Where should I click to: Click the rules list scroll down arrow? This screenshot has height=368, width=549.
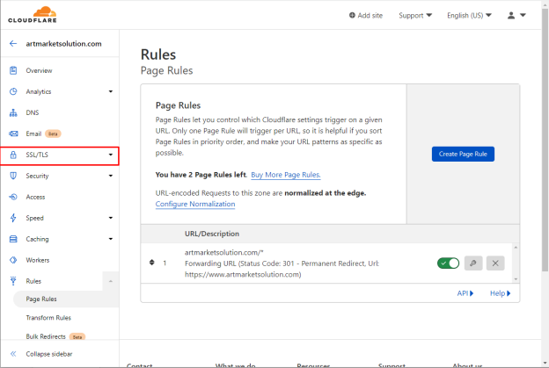click(516, 279)
